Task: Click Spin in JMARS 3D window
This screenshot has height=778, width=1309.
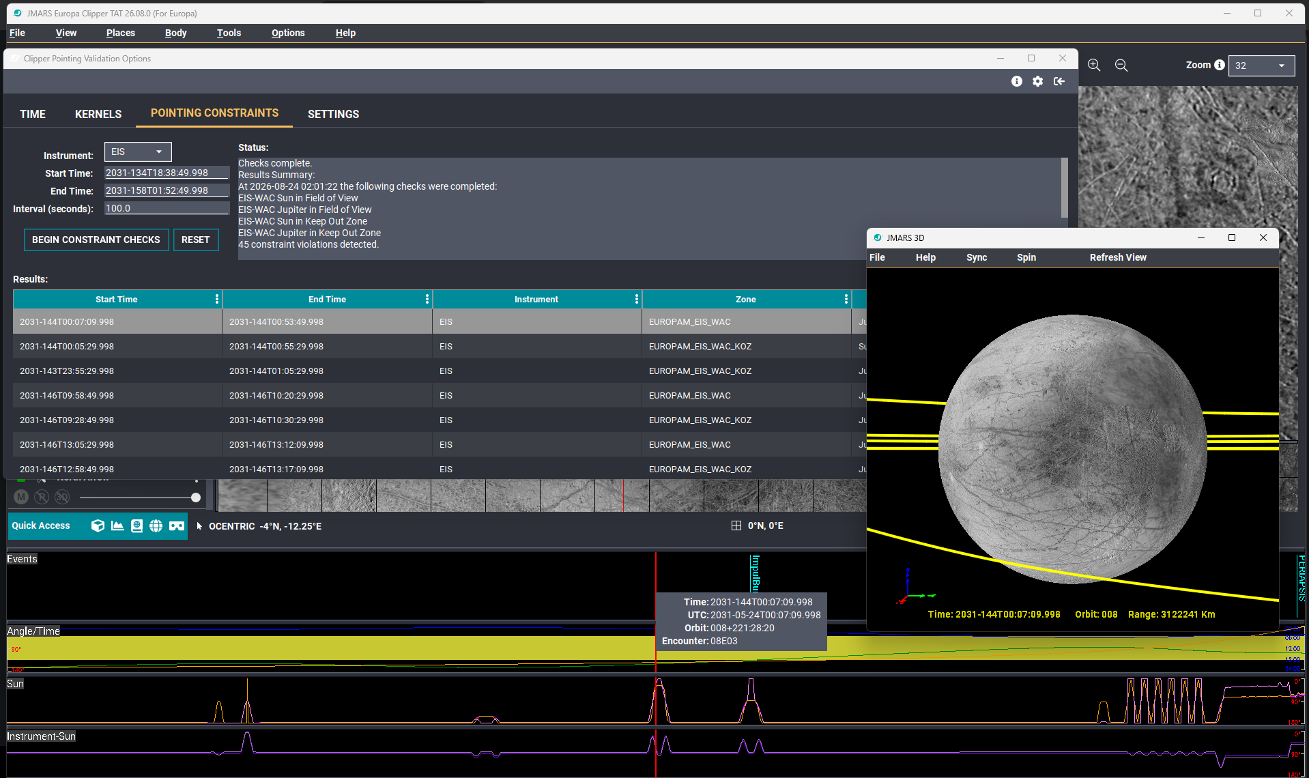Action: pos(1026,257)
